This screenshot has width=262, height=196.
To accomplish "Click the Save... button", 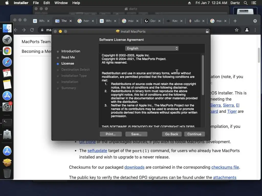I will pyautogui.click(x=136, y=134).
